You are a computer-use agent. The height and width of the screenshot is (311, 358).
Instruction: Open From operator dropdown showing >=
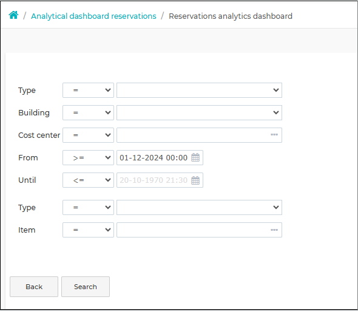coord(88,157)
